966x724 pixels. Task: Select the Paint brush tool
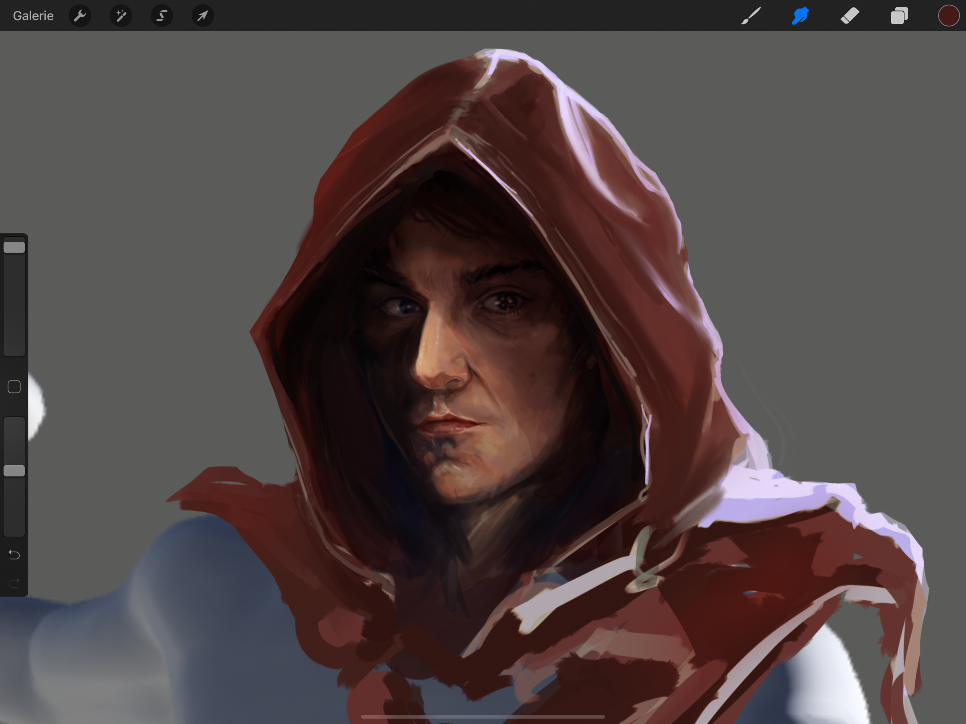click(751, 16)
